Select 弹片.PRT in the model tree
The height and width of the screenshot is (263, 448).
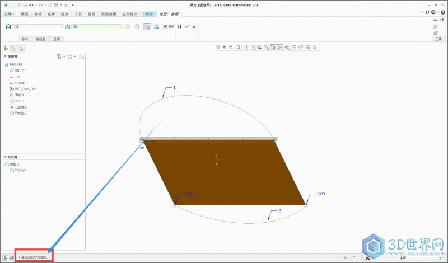[13, 65]
